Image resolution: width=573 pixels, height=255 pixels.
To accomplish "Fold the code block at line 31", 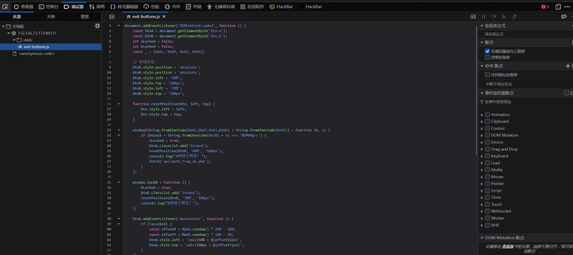I will (x=119, y=182).
